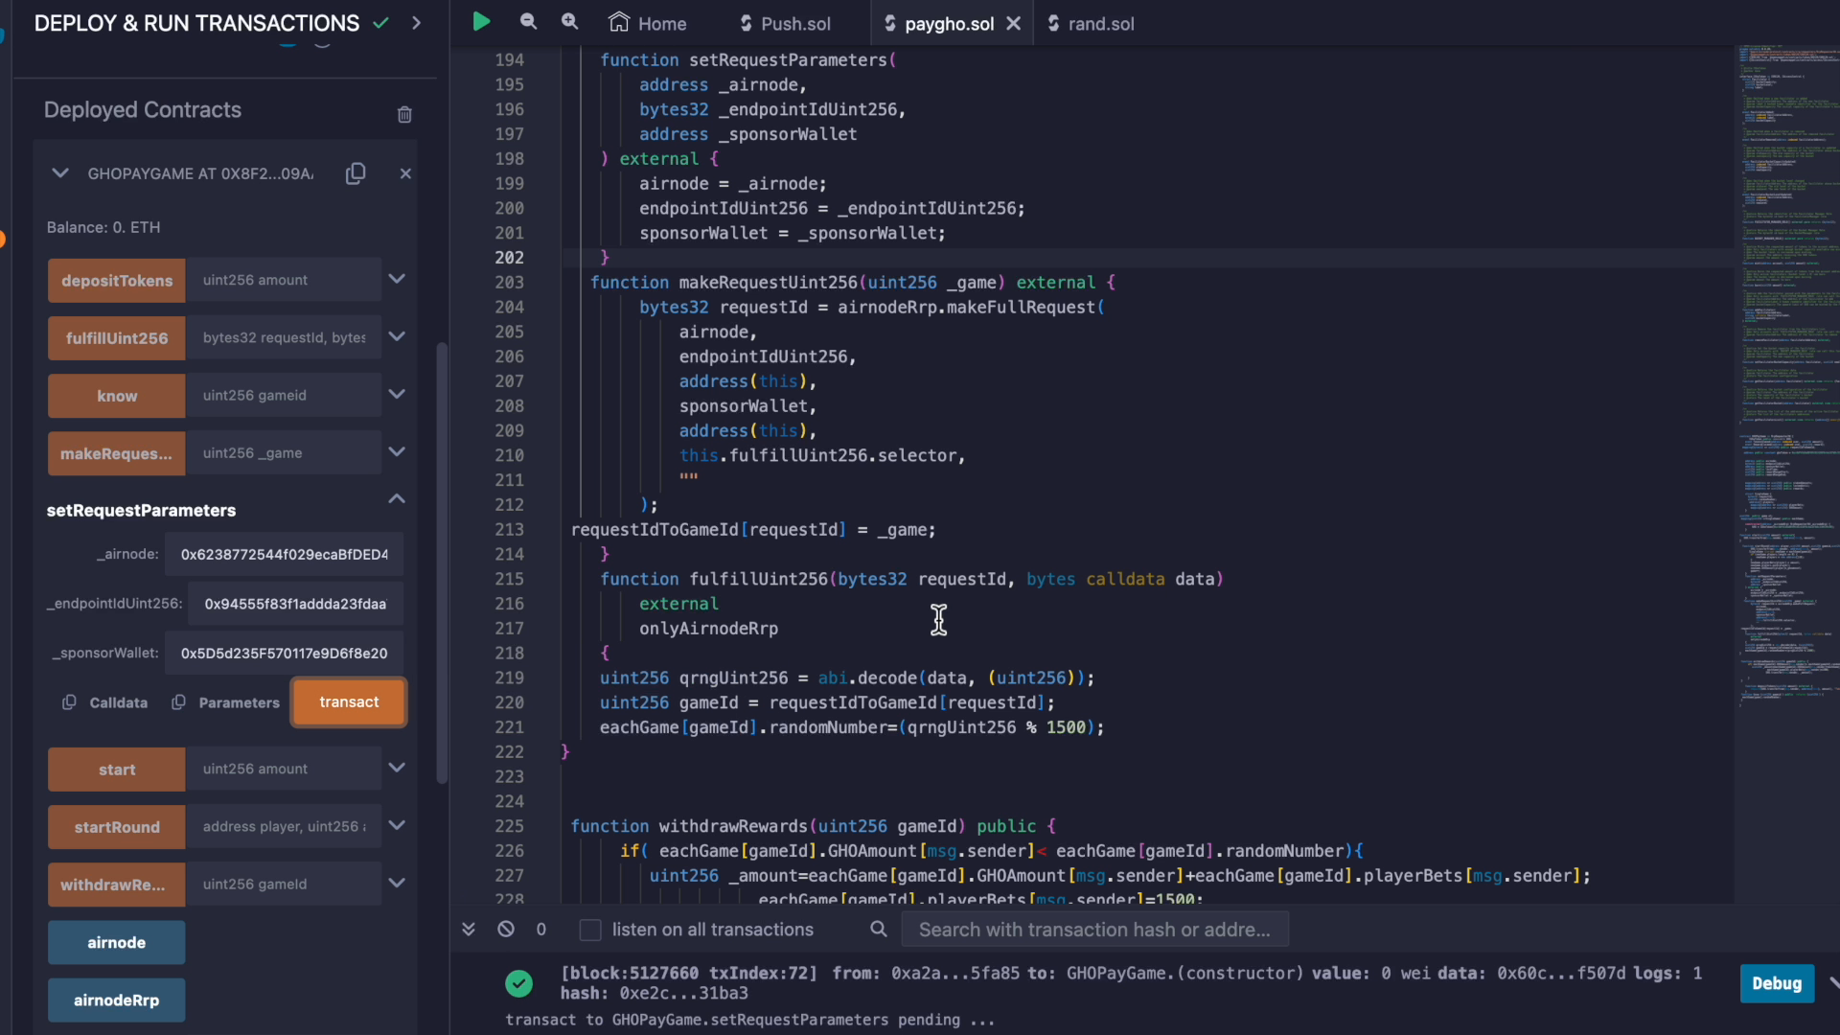This screenshot has width=1840, height=1035.
Task: Switch to rand.sol tab
Action: [1091, 23]
